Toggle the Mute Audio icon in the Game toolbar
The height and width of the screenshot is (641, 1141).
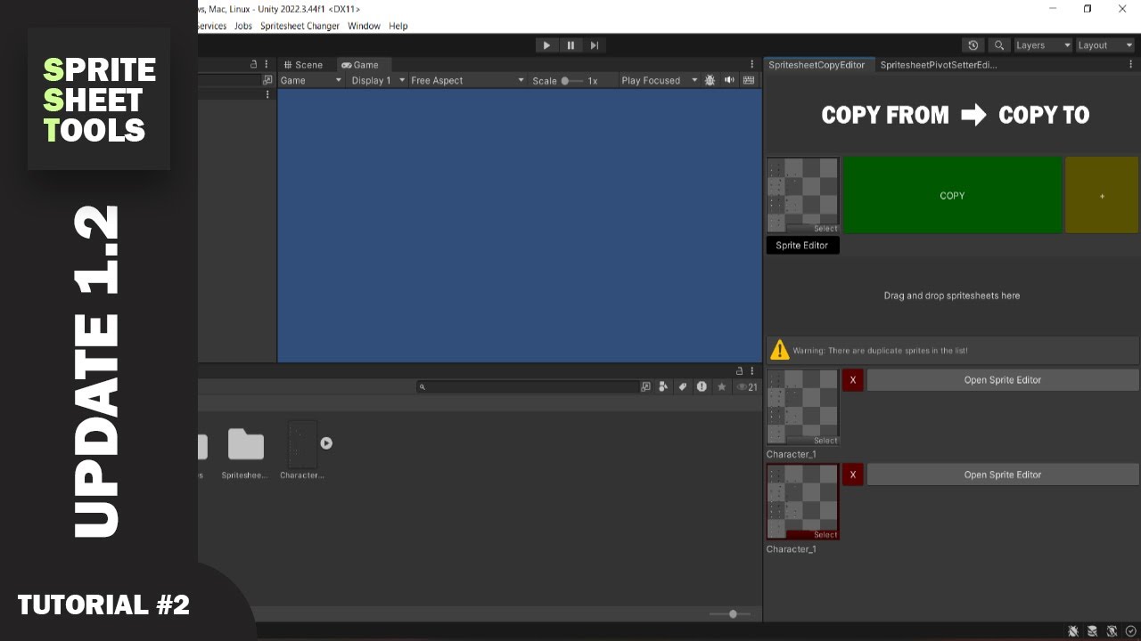click(729, 80)
